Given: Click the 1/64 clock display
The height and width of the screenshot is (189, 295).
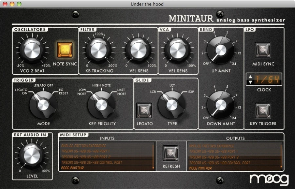Looking at the screenshot, I should 267,79.
